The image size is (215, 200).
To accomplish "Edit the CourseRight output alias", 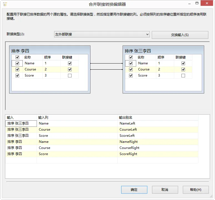I will pyautogui.click(x=158, y=148).
